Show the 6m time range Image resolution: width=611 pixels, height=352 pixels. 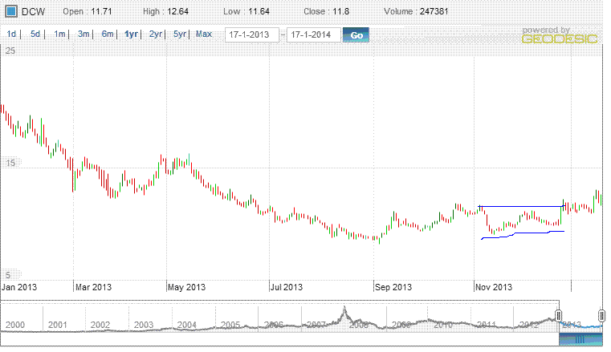(x=108, y=34)
